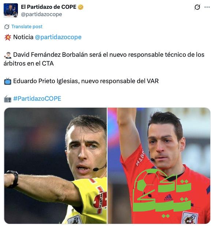Click the television emoji before Eduardo Prieto
This screenshot has height=226, width=215.
[x=8, y=81]
